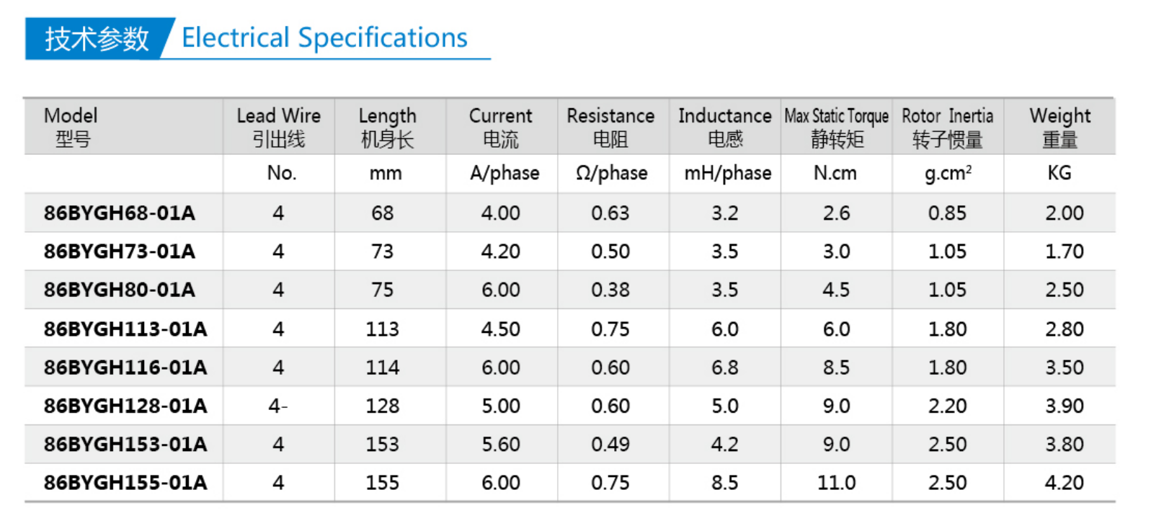Screen dimensions: 1151x526
Task: Click the 6.8 inductance value
Action: 724,367
